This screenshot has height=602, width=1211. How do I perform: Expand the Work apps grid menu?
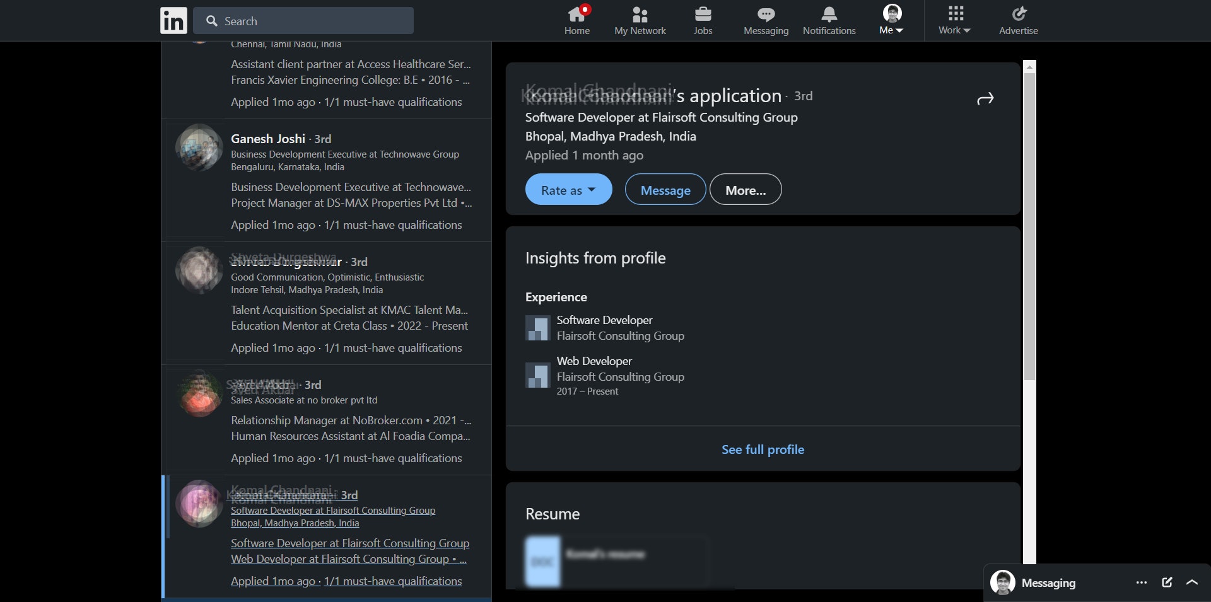[x=955, y=21]
